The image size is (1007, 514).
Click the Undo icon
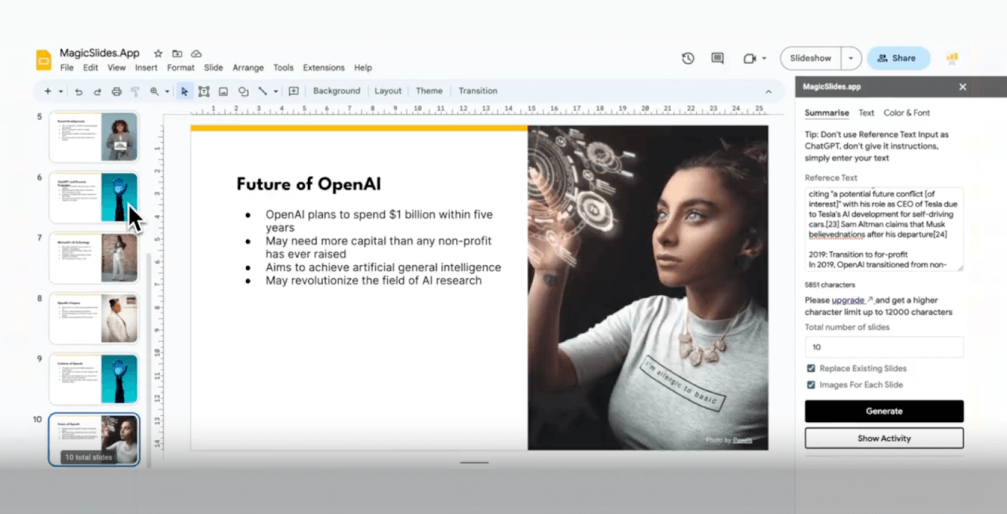point(79,90)
